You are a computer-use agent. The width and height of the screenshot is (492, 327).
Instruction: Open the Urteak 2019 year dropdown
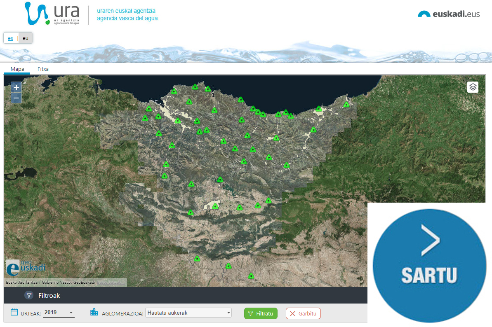click(x=59, y=313)
